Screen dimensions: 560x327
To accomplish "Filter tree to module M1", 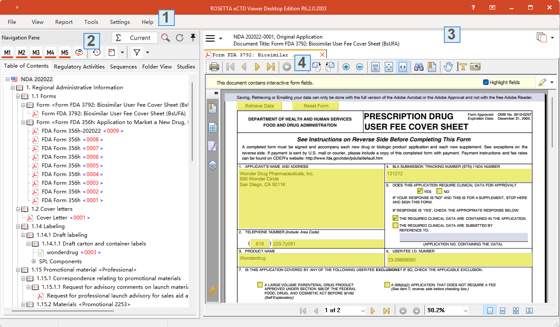I will point(7,52).
